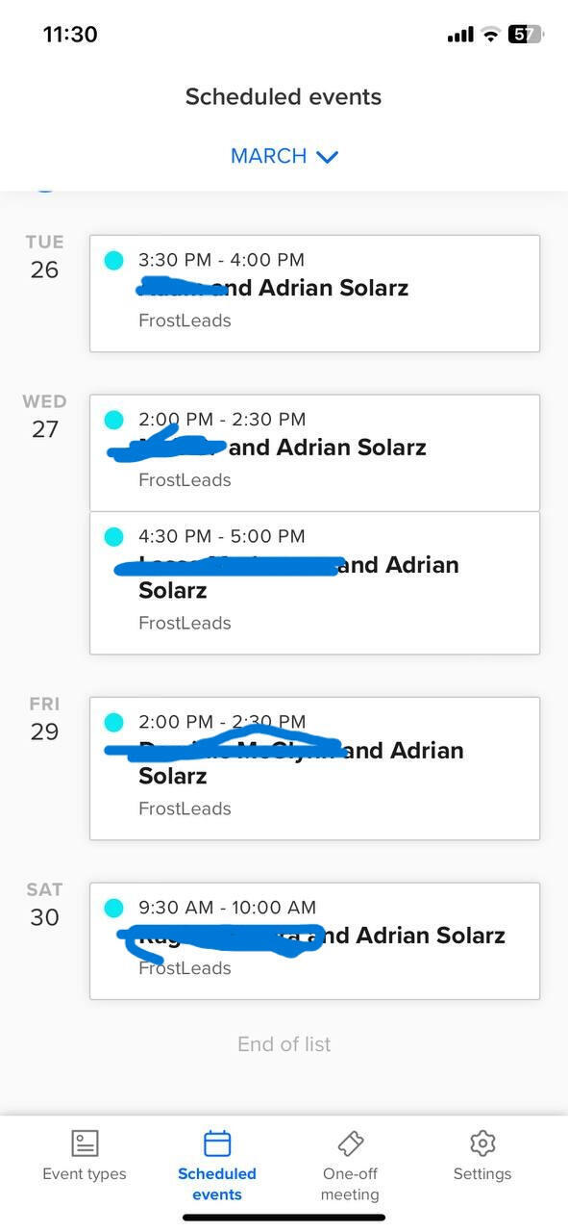The image size is (568, 1232).
Task: Select the MARCH month label
Action: tap(268, 156)
